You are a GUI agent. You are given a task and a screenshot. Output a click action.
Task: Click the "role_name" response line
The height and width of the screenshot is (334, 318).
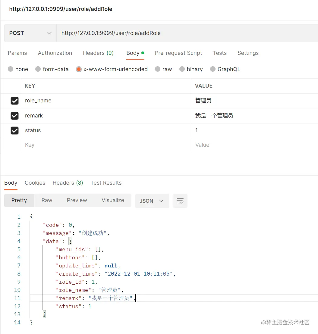tap(90, 290)
